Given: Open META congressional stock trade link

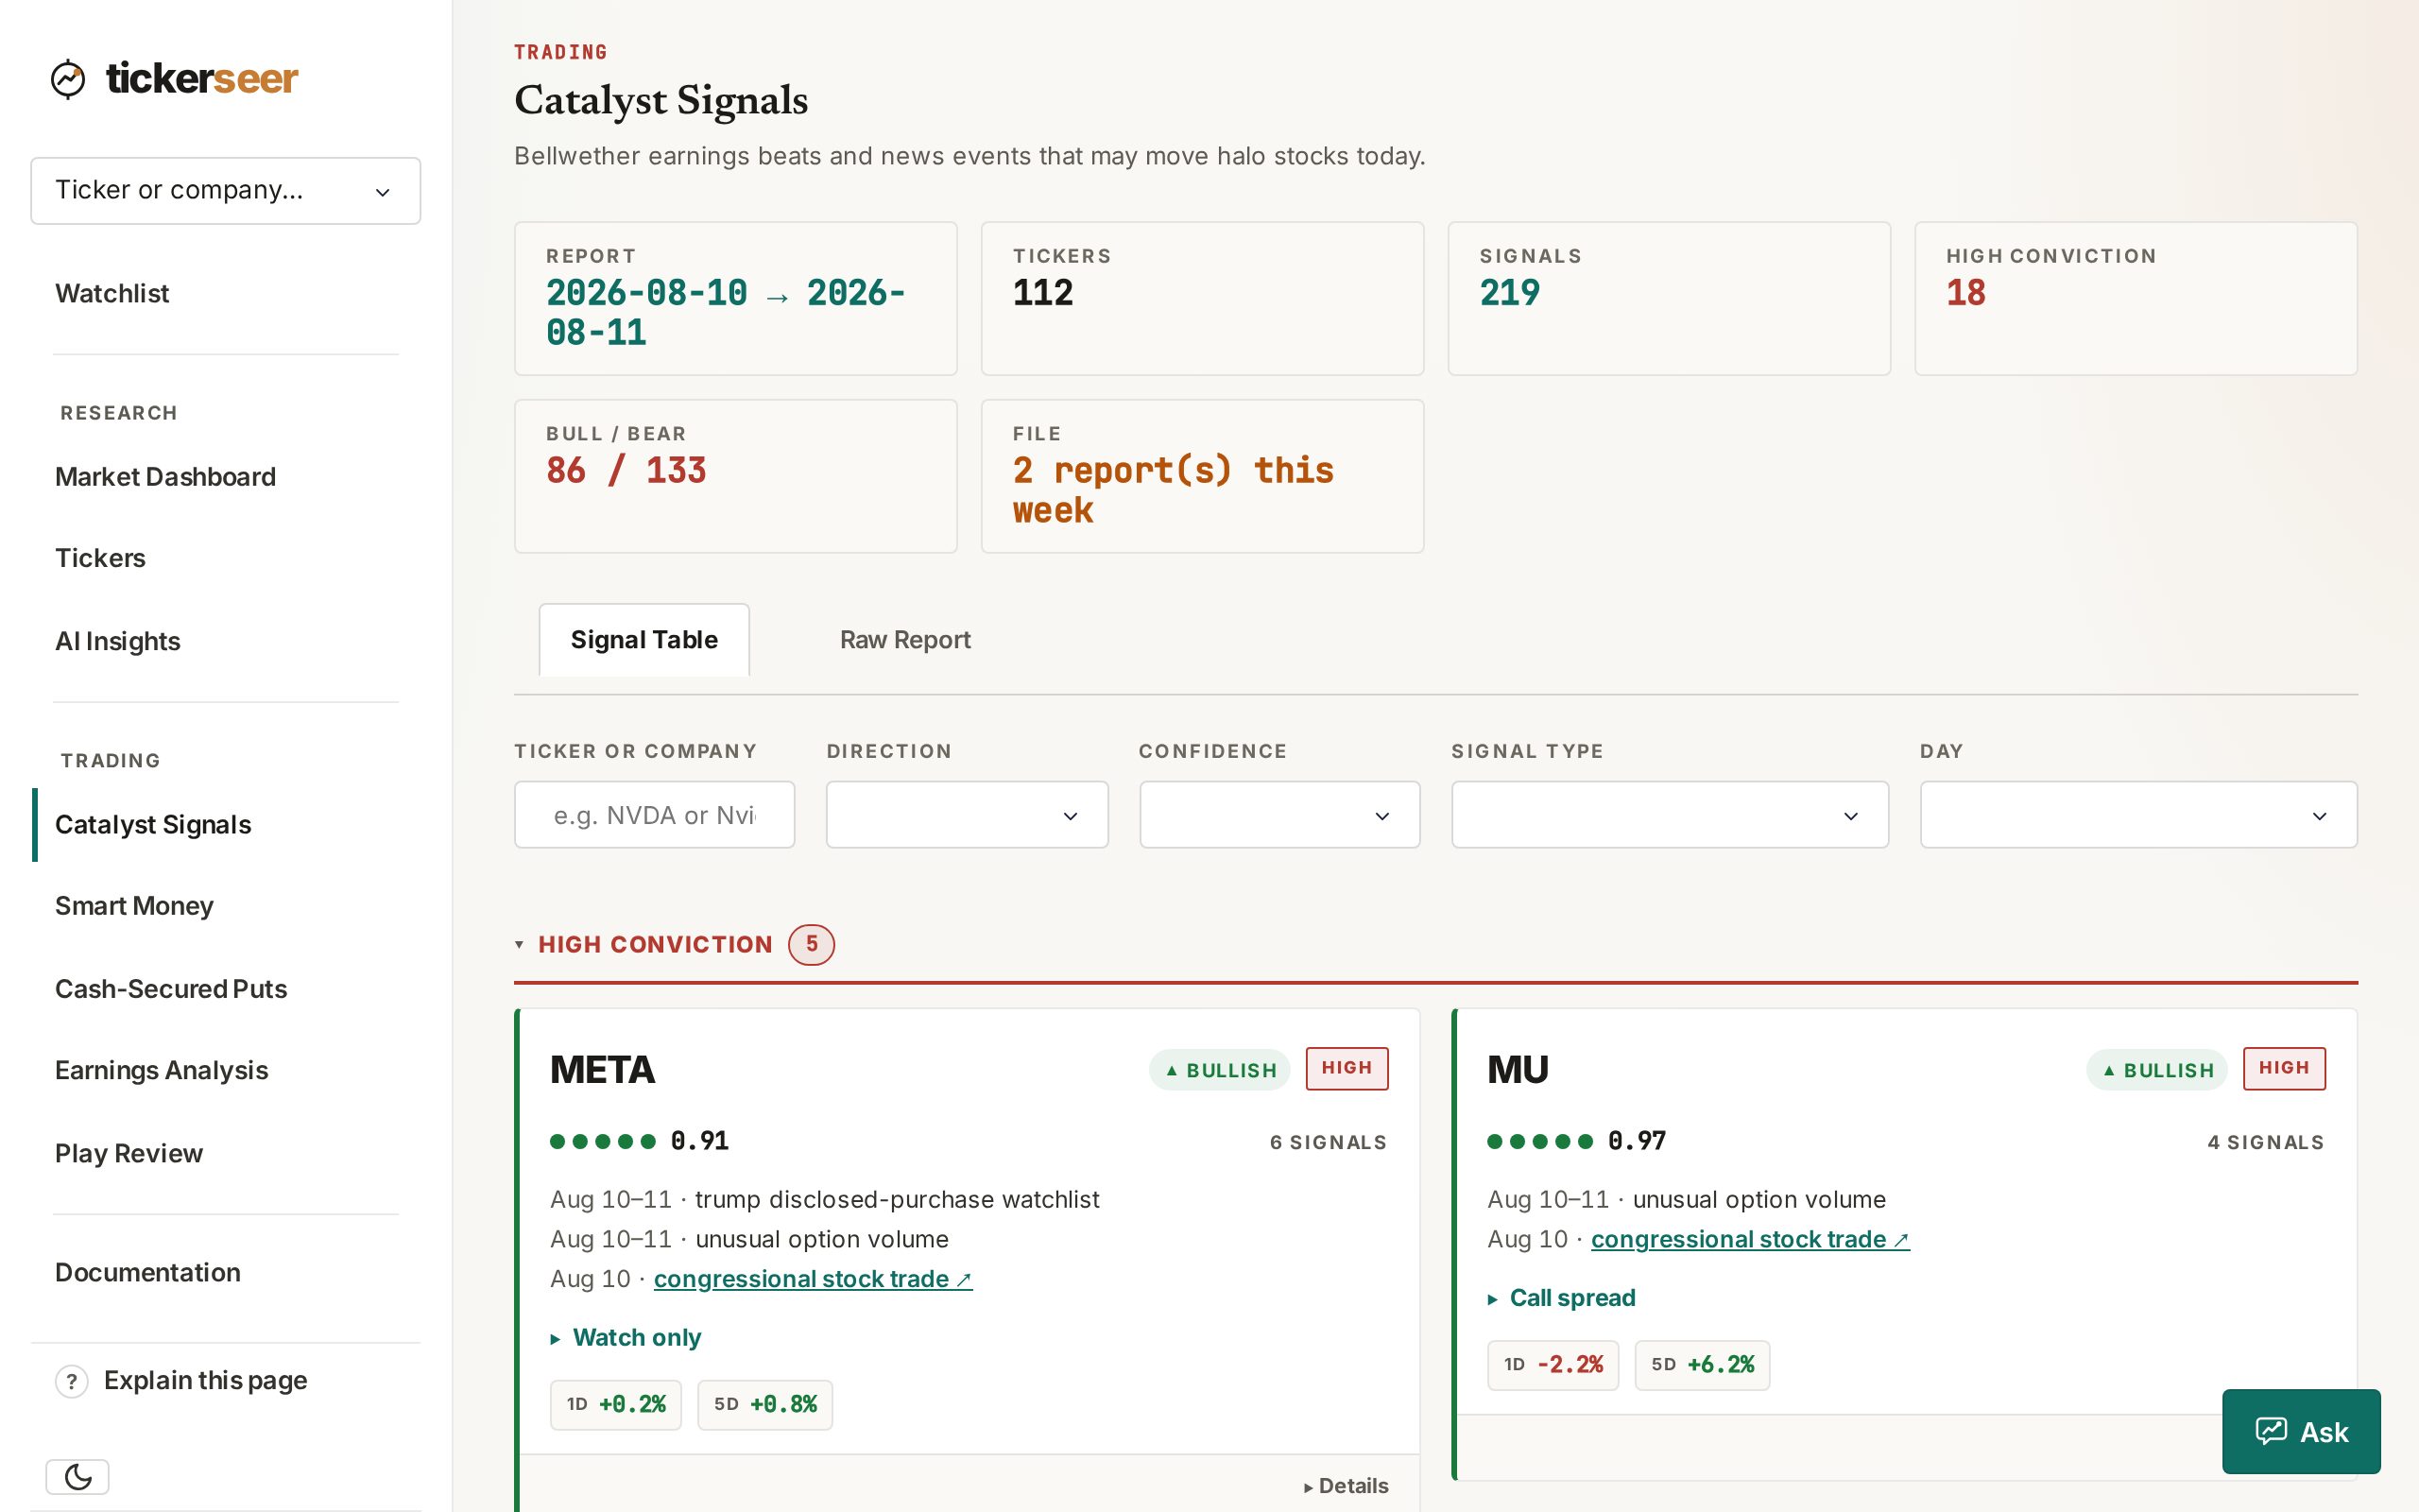Looking at the screenshot, I should pyautogui.click(x=813, y=1279).
